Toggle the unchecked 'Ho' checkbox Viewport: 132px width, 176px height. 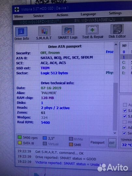click(125, 122)
